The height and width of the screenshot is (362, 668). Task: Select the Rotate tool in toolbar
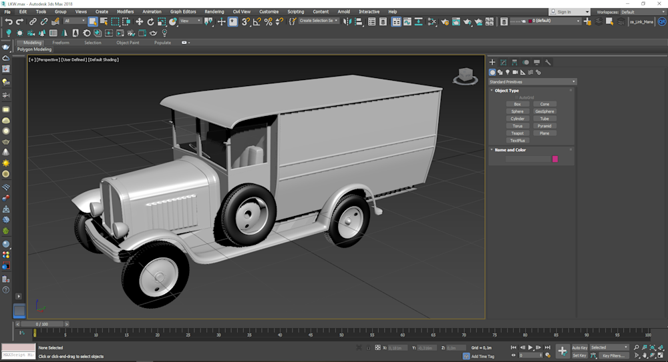(150, 21)
